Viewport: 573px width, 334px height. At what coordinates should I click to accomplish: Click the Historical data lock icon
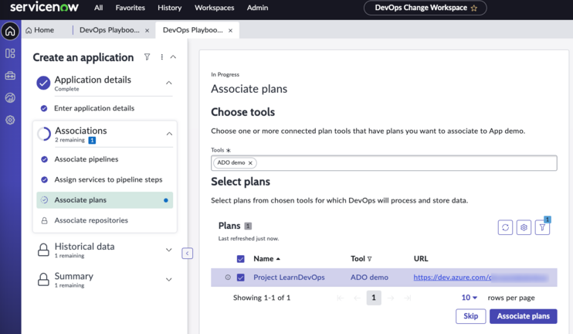click(43, 250)
